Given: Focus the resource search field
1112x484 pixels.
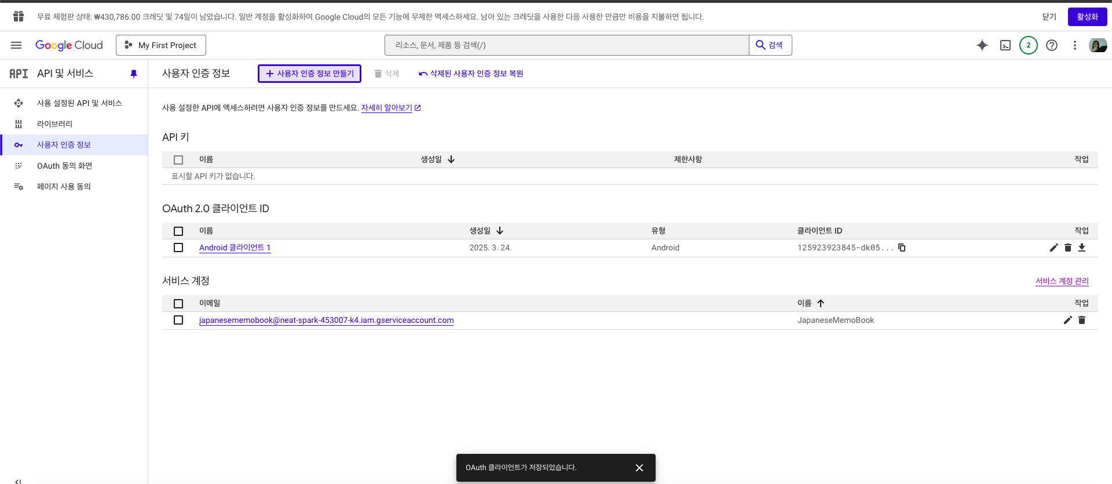Looking at the screenshot, I should 566,45.
